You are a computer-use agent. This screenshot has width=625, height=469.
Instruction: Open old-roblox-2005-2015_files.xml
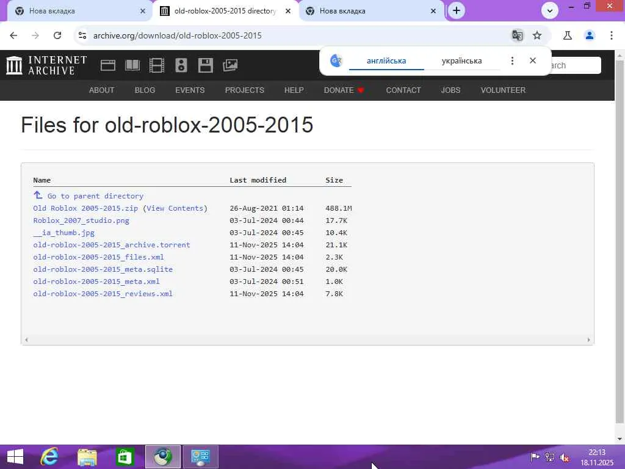98,257
